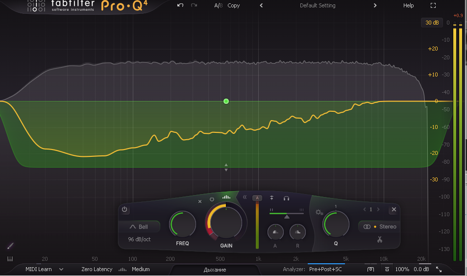This screenshot has width=467, height=276.
Task: Toggle dynamic mode power icon above Gain
Action: (x=212, y=199)
